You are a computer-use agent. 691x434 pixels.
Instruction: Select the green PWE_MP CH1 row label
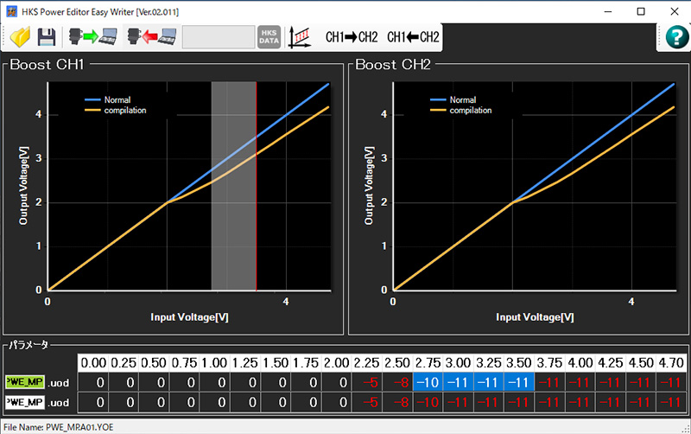25,382
